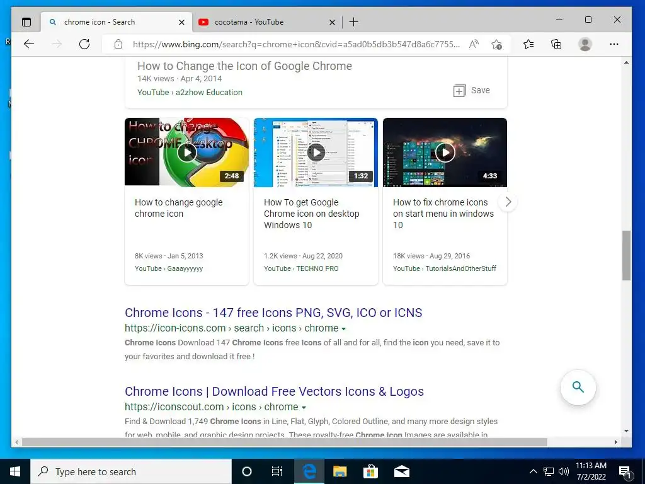Open the Windows Start menu
Image resolution: width=645 pixels, height=484 pixels.
coord(15,471)
